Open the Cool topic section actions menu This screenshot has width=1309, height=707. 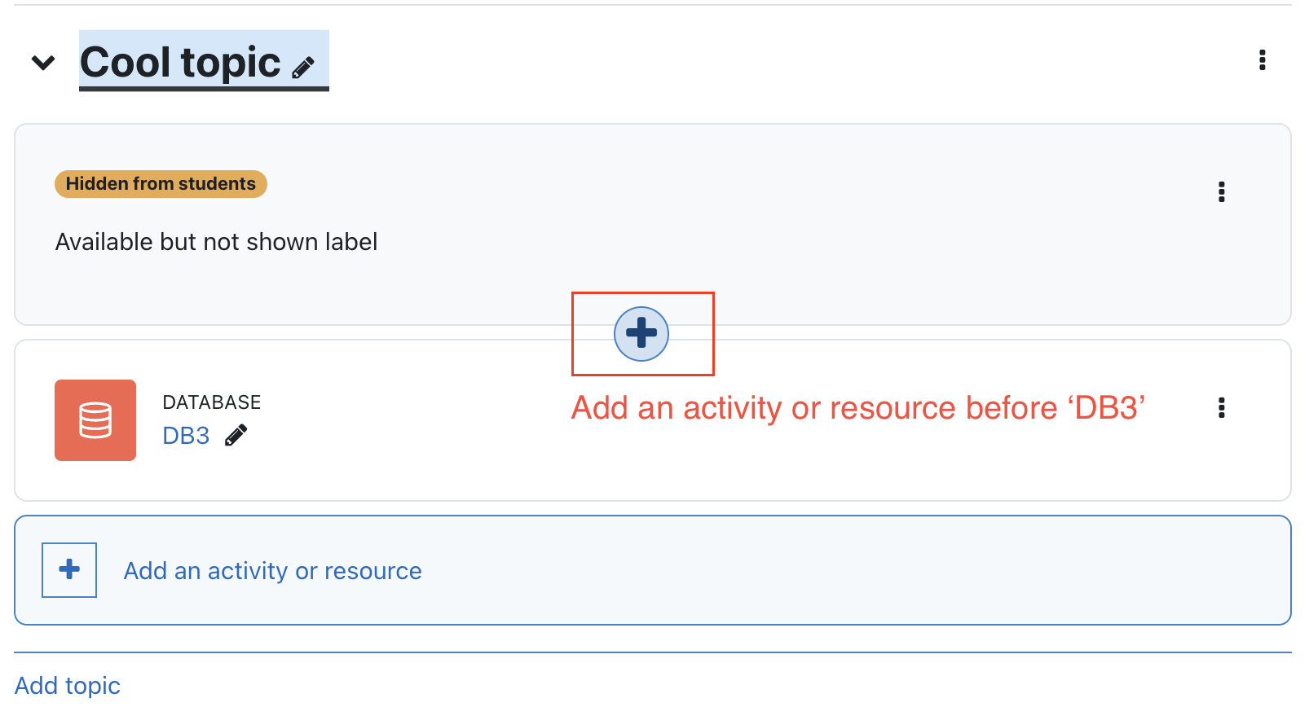pos(1262,60)
